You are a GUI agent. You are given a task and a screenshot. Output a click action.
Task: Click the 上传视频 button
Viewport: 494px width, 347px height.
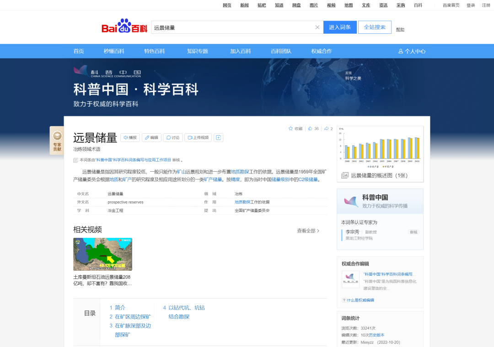tap(198, 137)
